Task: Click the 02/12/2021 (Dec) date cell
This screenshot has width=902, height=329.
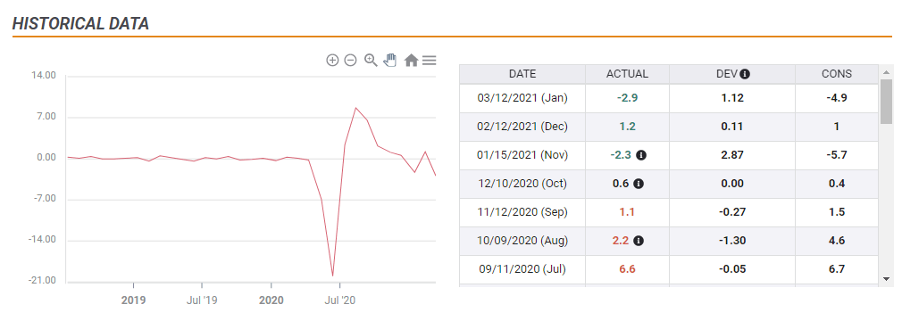Action: click(x=522, y=127)
